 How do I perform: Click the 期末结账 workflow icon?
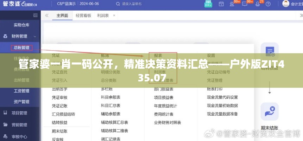point(270,112)
